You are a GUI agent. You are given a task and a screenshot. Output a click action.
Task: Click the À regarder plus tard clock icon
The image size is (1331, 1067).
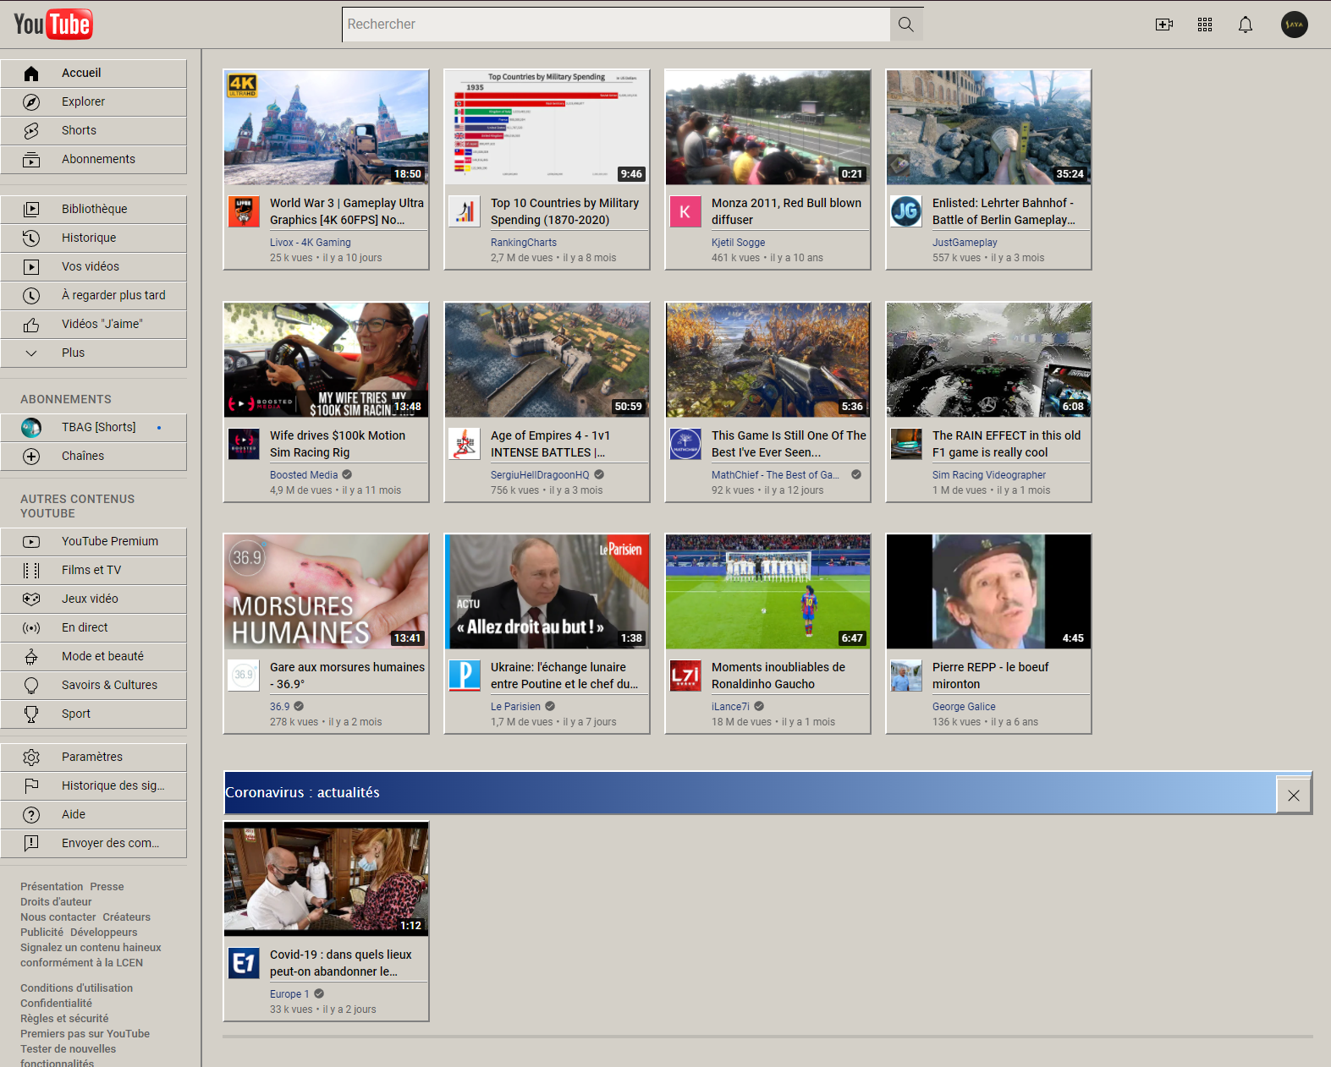31,296
